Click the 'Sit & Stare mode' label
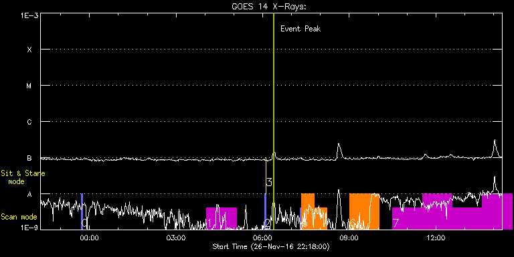Viewport: 514px width, 257px height. tap(23, 177)
